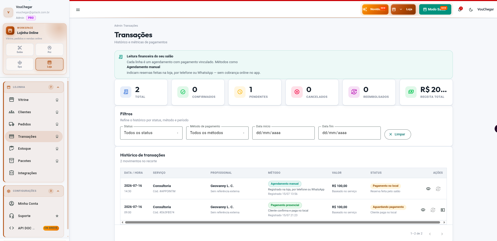Click the Estoque clipboard icon

pyautogui.click(x=11, y=148)
